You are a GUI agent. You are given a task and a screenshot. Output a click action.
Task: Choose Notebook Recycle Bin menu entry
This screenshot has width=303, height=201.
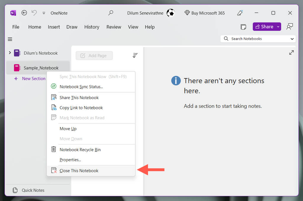[x=80, y=150]
